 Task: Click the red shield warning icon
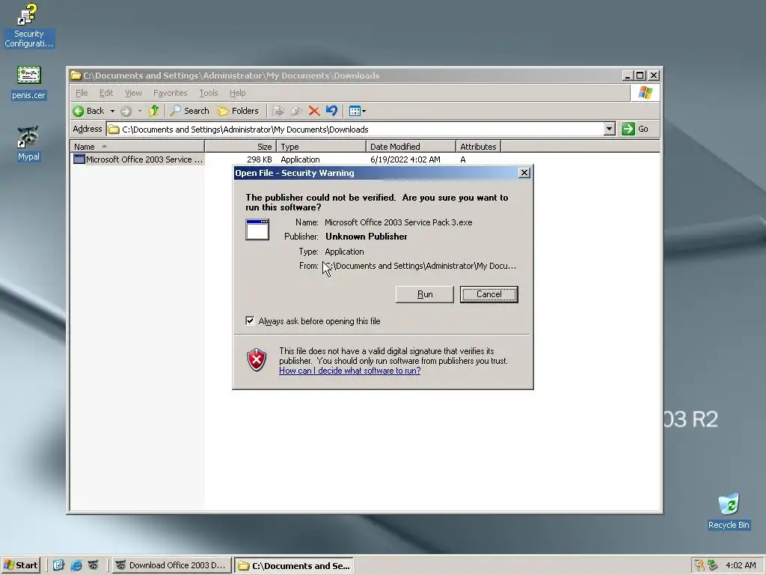pyautogui.click(x=257, y=360)
